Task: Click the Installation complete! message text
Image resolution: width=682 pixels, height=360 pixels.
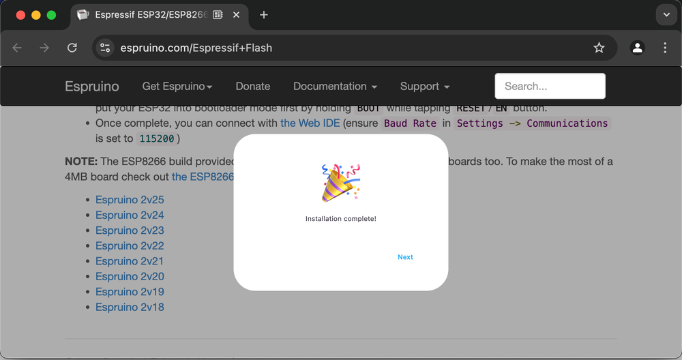Action: [340, 219]
